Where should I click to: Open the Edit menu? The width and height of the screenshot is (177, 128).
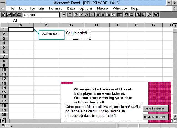pyautogui.click(x=22, y=8)
